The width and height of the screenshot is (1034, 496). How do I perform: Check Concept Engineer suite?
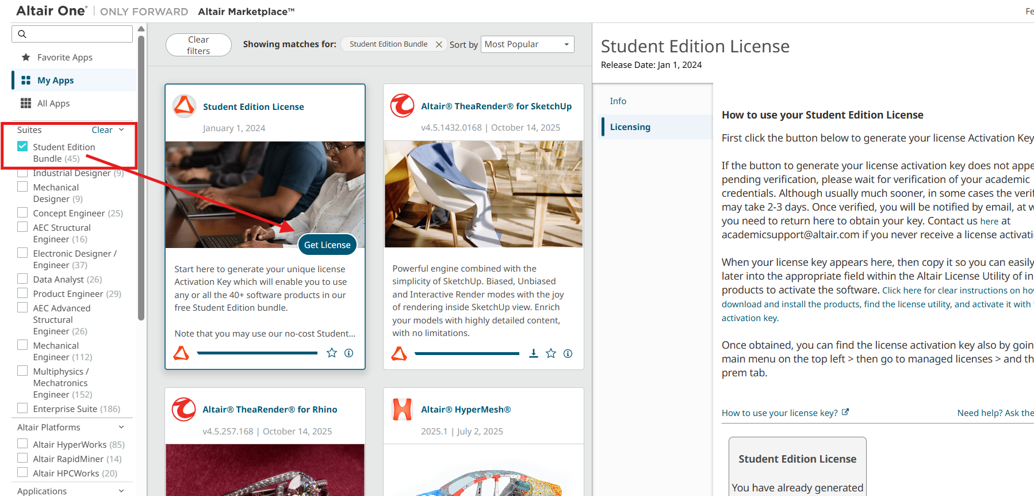point(22,212)
